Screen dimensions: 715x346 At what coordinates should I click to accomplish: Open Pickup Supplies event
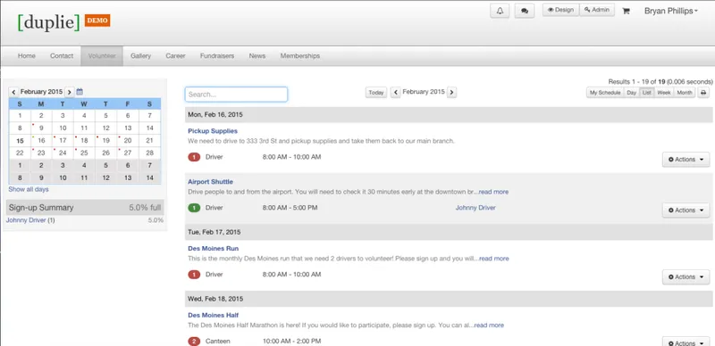point(213,131)
